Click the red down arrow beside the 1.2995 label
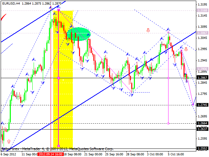Image resolution: width=209 pixels, height=157 pixels. [186, 49]
